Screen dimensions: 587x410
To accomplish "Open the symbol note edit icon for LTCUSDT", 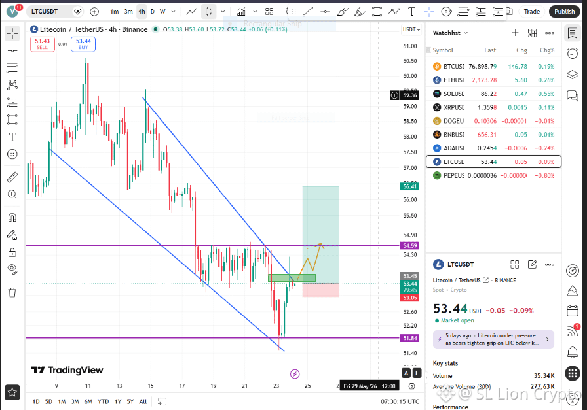I will point(532,265).
